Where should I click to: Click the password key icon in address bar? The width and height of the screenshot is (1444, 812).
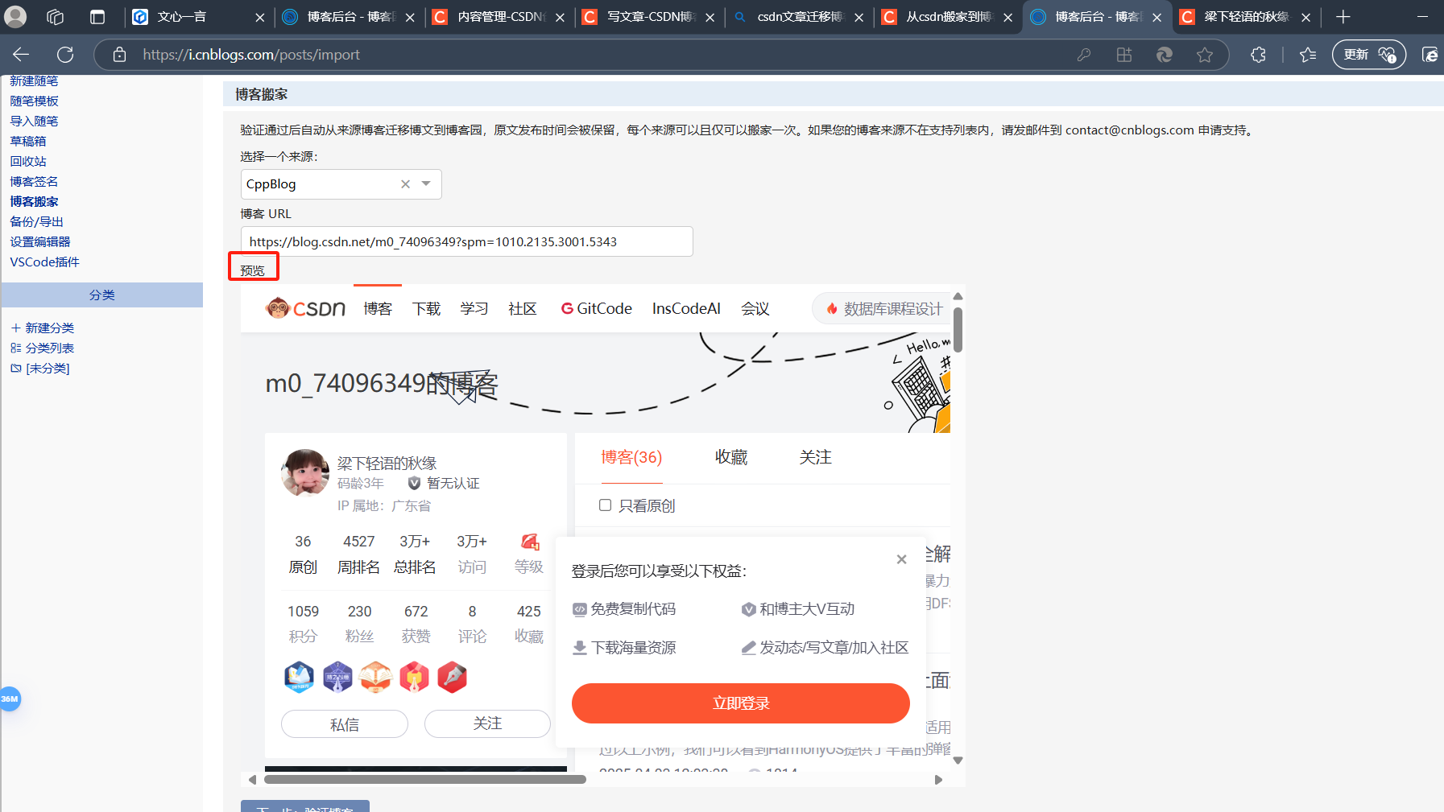point(1084,55)
